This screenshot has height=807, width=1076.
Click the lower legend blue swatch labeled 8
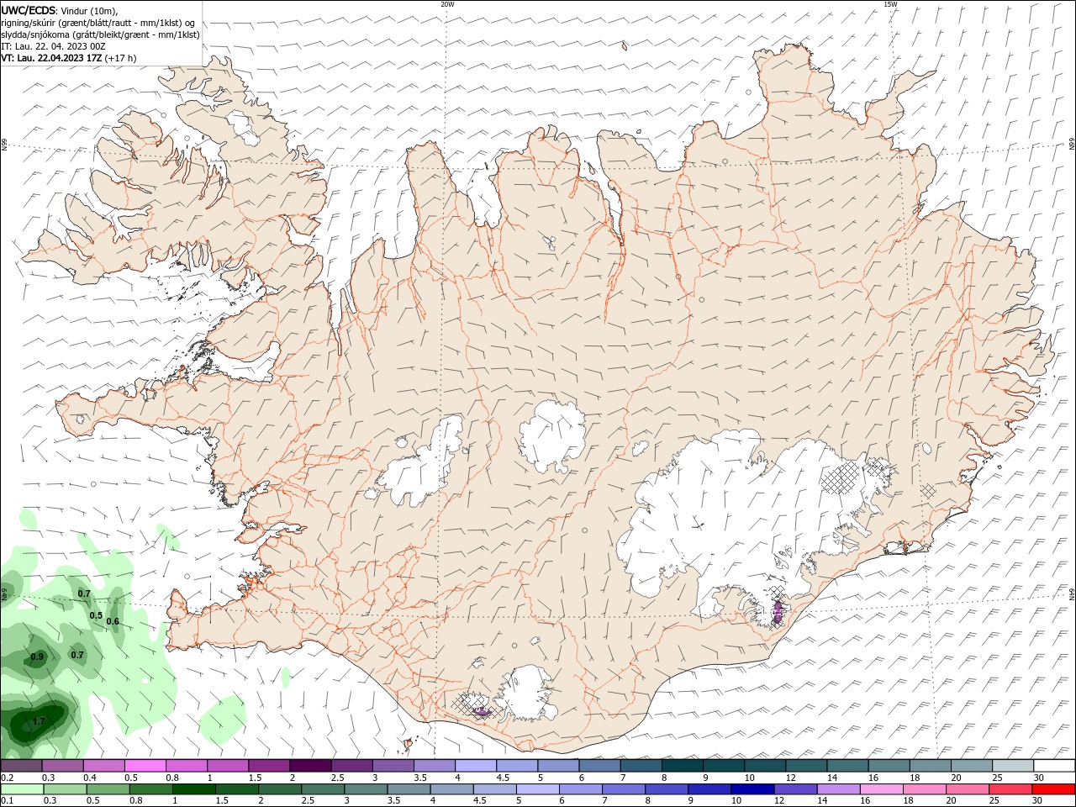pos(666,789)
